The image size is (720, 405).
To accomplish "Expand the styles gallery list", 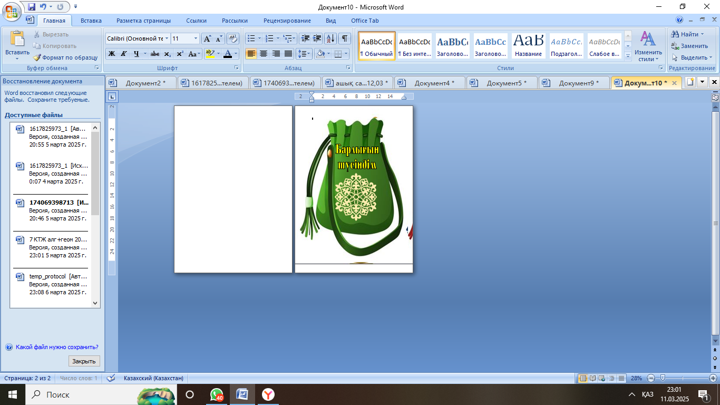I will point(628,56).
